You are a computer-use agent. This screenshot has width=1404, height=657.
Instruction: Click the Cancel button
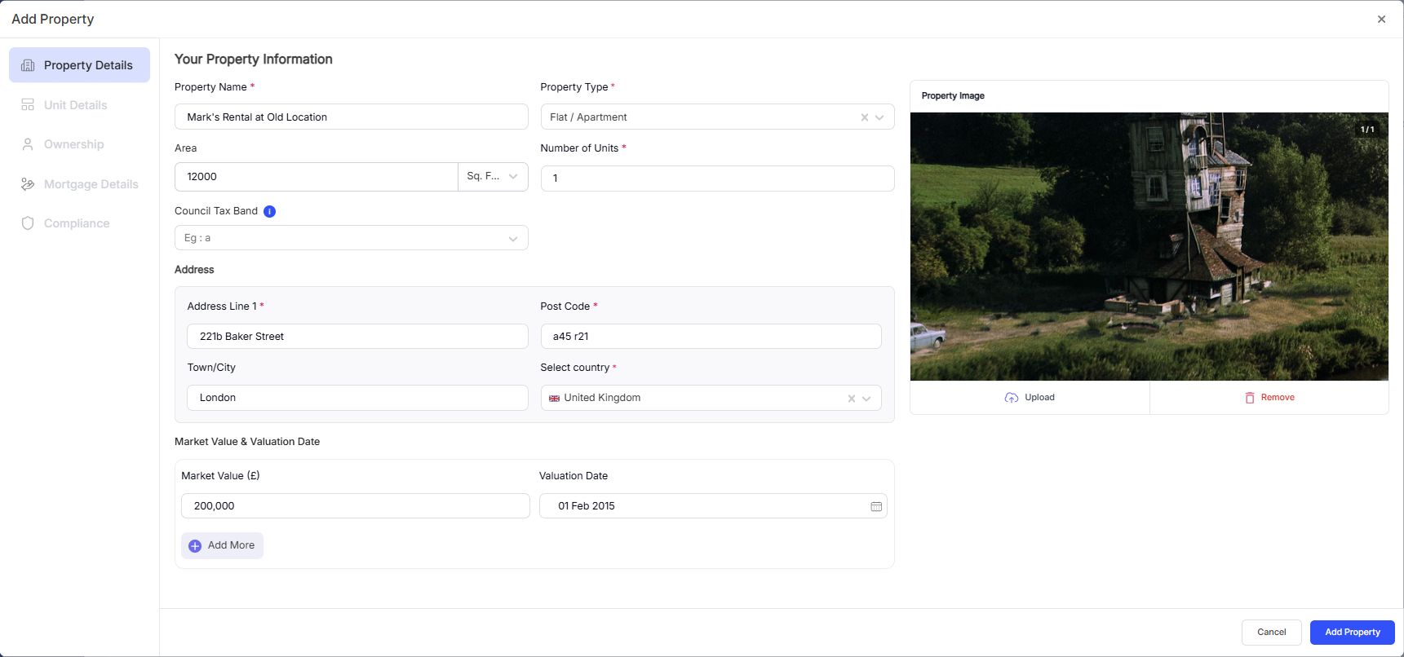(1271, 633)
